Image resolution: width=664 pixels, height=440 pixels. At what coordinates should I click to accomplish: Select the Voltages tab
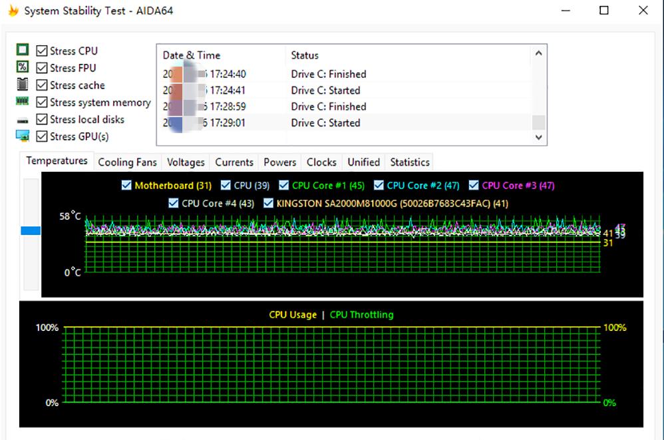click(x=186, y=162)
